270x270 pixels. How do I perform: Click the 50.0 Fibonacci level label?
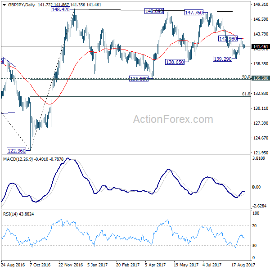point(246,77)
